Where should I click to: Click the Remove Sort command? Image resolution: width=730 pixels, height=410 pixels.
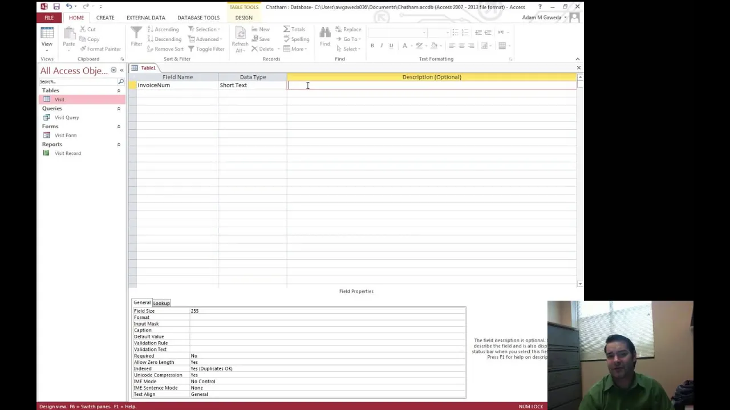point(165,49)
